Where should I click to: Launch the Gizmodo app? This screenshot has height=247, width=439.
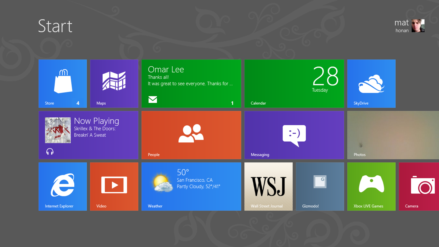click(x=320, y=186)
